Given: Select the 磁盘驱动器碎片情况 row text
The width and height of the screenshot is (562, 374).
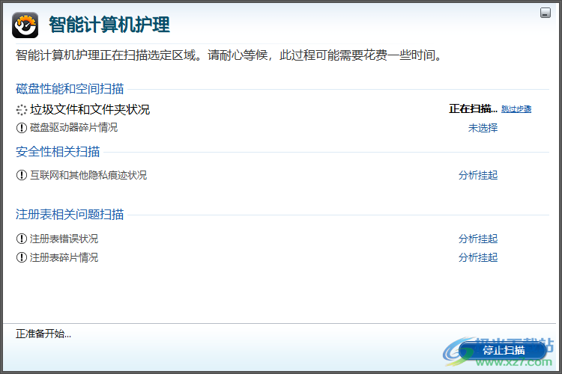Looking at the screenshot, I should click(74, 127).
